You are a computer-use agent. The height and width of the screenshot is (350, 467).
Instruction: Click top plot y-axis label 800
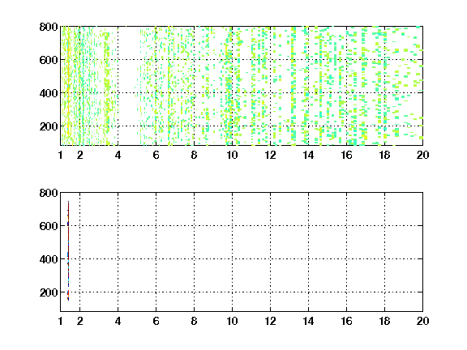(x=49, y=27)
